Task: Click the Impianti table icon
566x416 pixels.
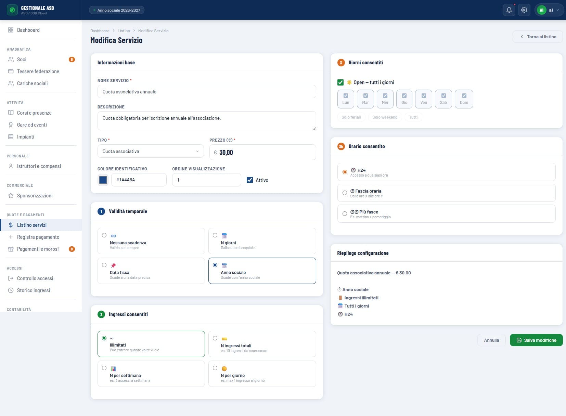Action: click(x=11, y=137)
